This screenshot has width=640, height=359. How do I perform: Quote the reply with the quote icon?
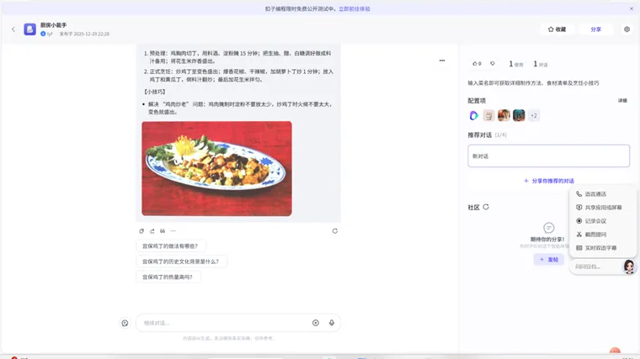click(x=163, y=231)
